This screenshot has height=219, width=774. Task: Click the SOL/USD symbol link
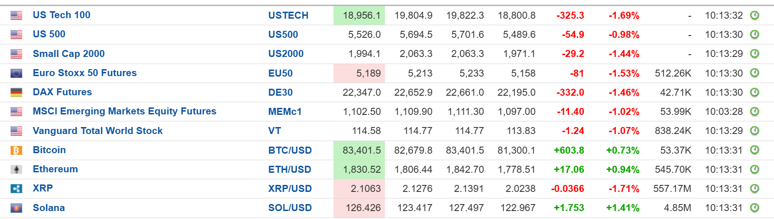[x=290, y=208]
